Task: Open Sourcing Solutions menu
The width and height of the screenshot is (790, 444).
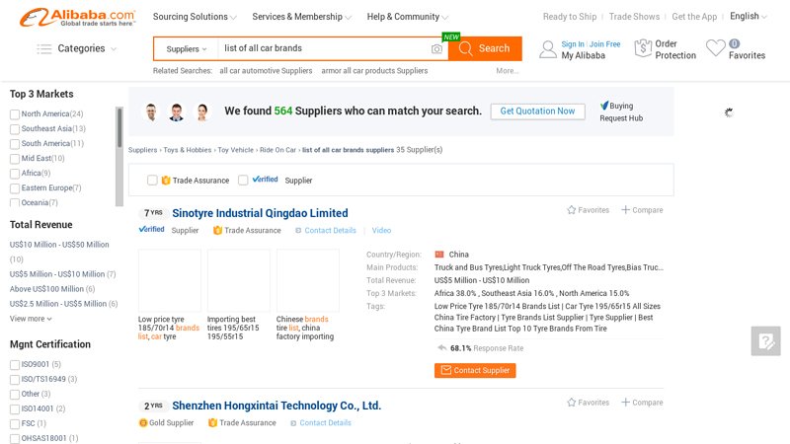Action: pos(195,17)
